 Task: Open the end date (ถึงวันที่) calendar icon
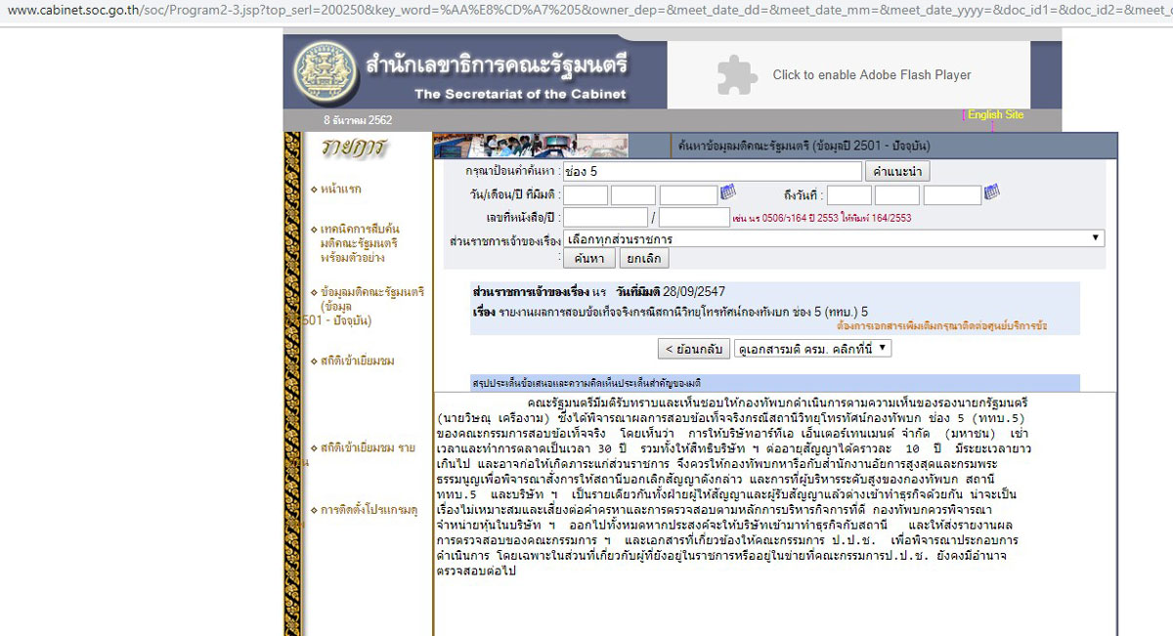click(x=991, y=191)
